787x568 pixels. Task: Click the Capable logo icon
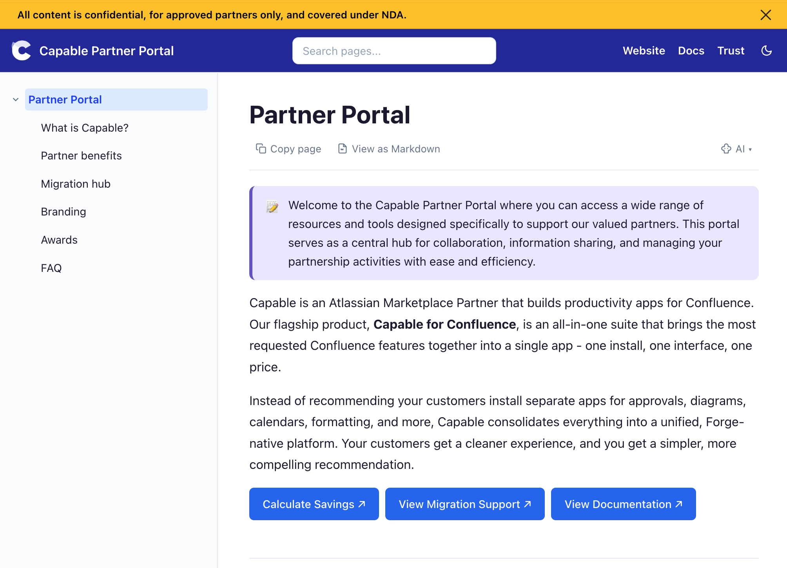[21, 51]
